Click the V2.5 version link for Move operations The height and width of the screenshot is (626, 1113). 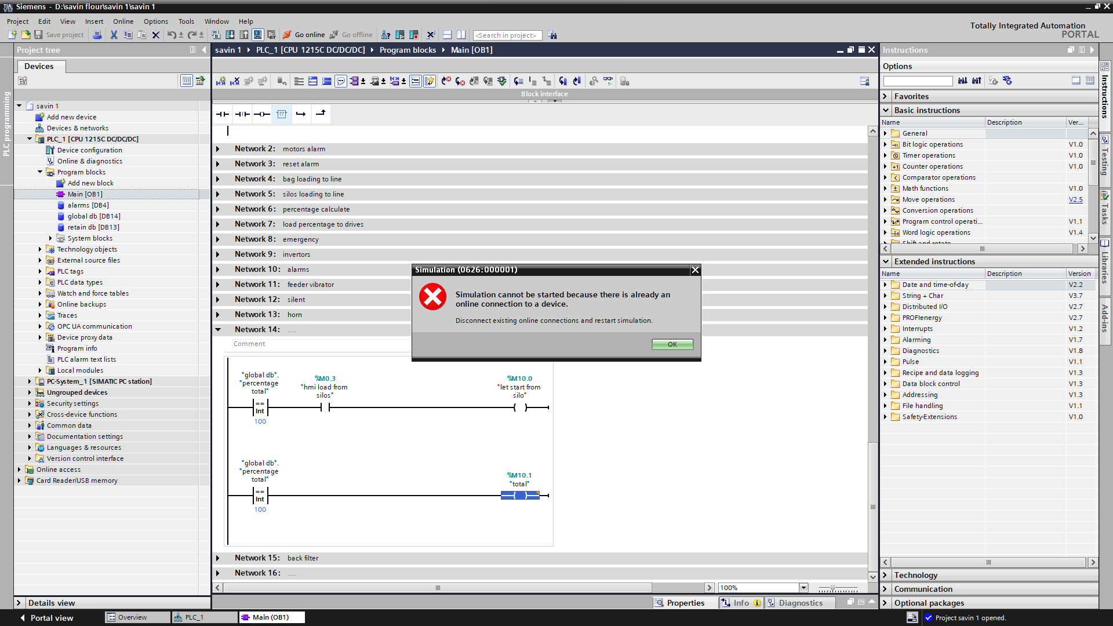click(x=1075, y=199)
